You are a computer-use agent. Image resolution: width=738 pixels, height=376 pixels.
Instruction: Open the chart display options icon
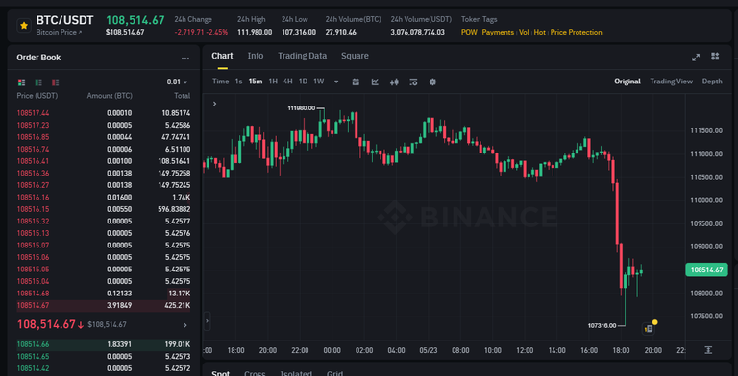(413, 82)
